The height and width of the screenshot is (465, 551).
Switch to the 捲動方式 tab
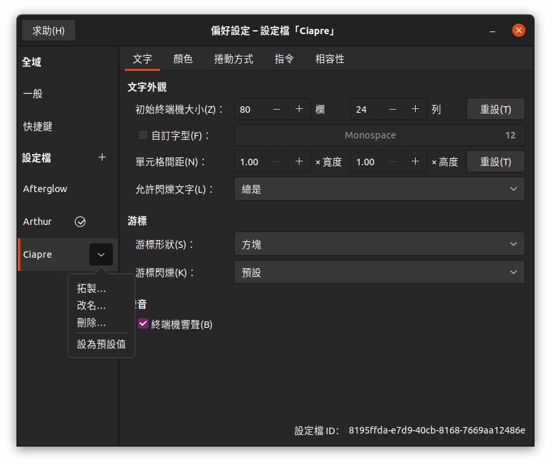pyautogui.click(x=234, y=58)
